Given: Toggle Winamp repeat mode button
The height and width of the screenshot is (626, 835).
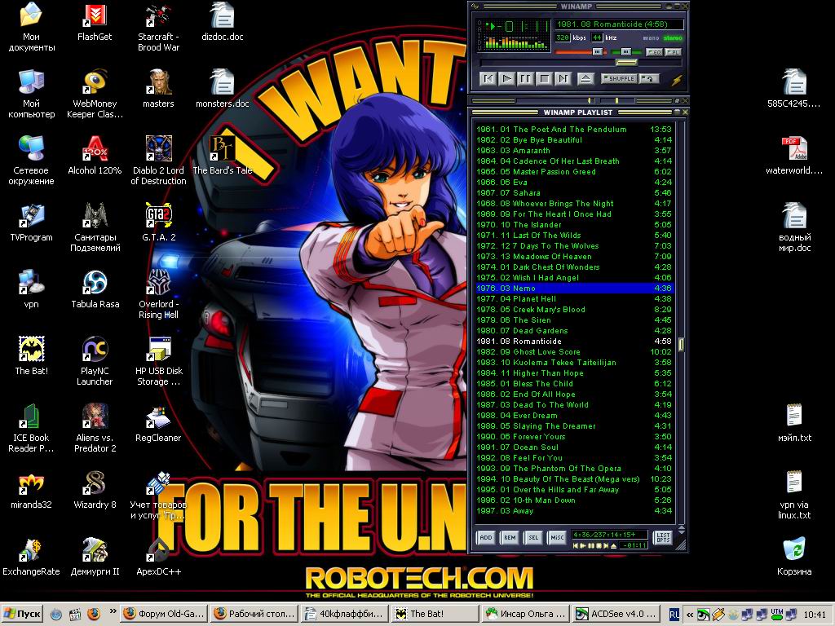Looking at the screenshot, I should [x=648, y=78].
